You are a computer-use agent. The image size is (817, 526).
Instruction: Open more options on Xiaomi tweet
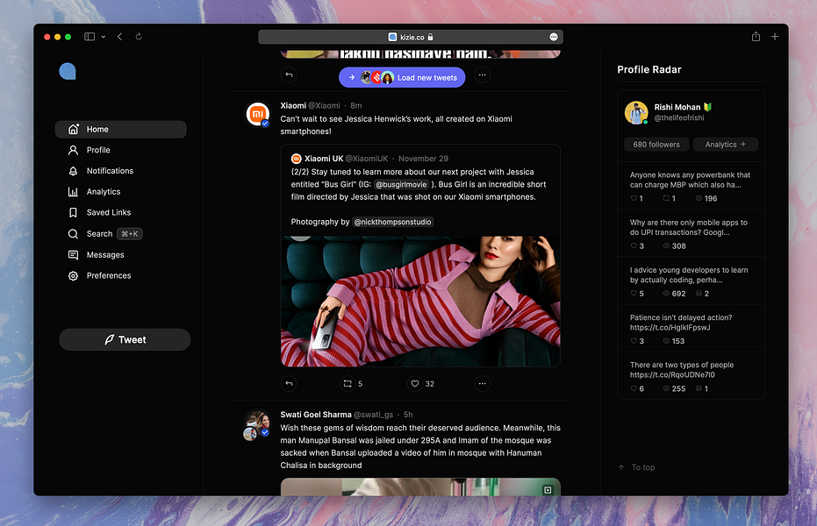point(482,383)
